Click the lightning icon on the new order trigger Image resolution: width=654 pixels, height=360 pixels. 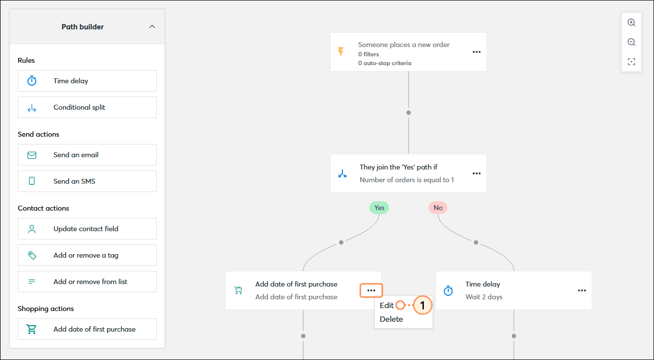(x=341, y=51)
